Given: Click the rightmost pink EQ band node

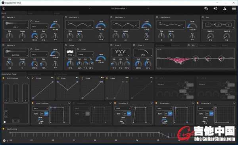Looking at the screenshot, I should click(x=221, y=58).
